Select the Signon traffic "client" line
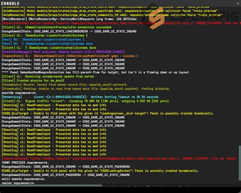Screen dimensions: 241x193 point(85,101)
